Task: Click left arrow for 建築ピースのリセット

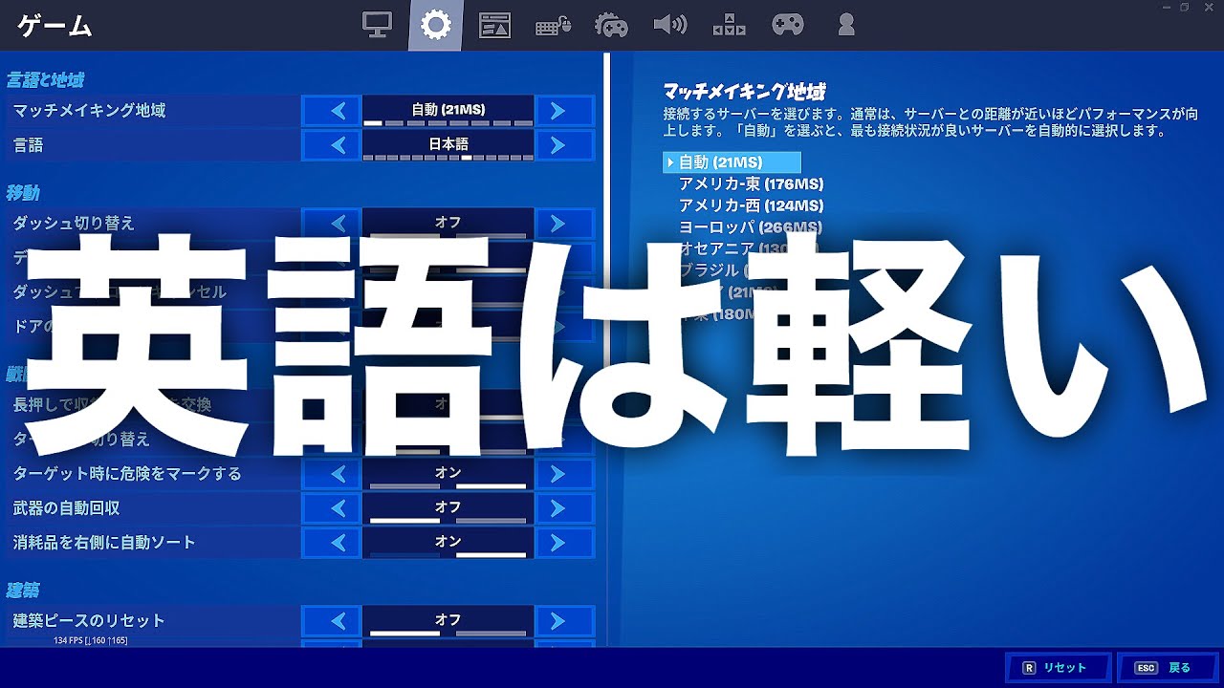Action: pyautogui.click(x=332, y=621)
